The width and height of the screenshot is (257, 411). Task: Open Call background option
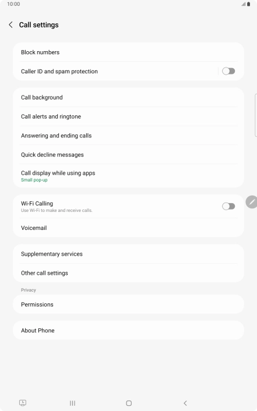coord(128,97)
